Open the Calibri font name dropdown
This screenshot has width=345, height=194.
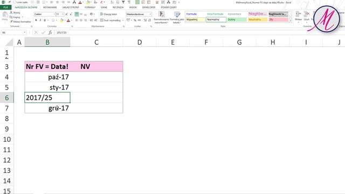pyautogui.click(x=54, y=14)
